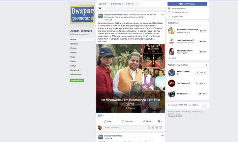Viewport: 238px width, 142px height.
Task: Open Laughing Colours page avatar
Action: tap(171, 41)
